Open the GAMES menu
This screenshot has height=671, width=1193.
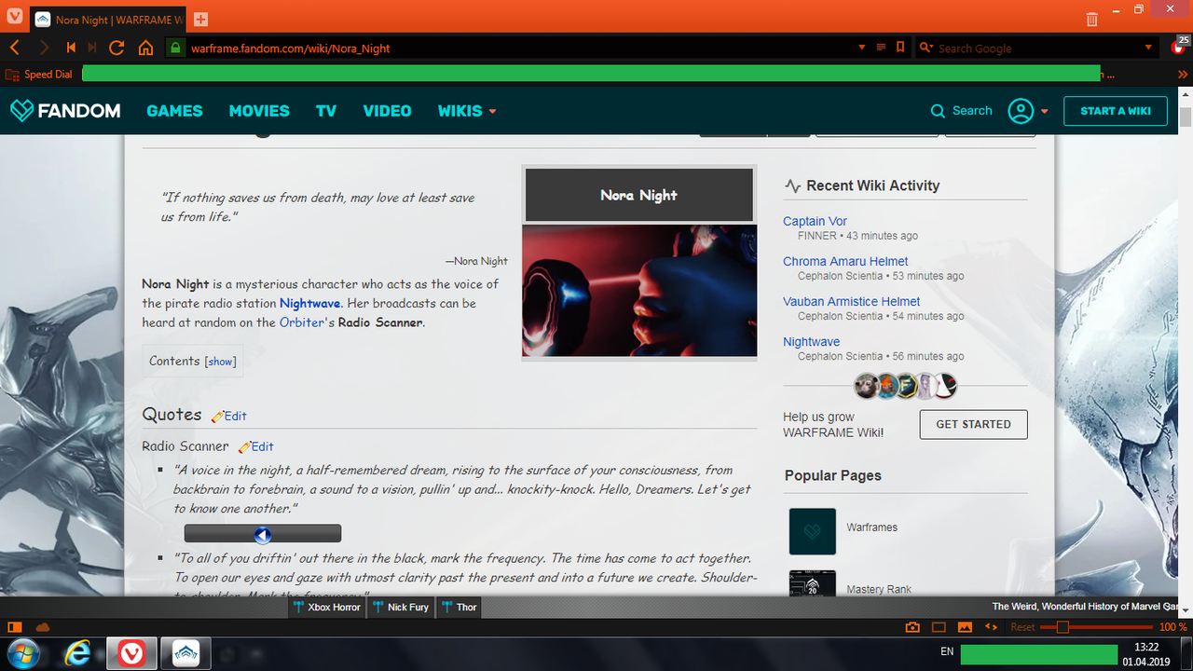coord(174,111)
